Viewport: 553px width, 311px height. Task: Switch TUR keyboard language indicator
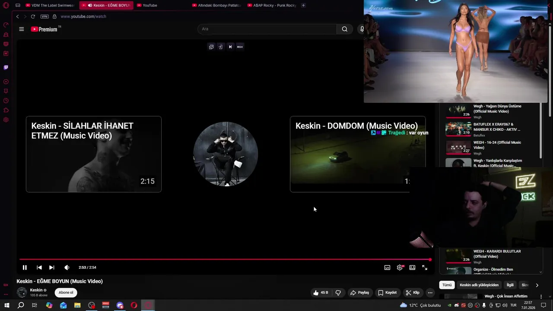(x=513, y=305)
